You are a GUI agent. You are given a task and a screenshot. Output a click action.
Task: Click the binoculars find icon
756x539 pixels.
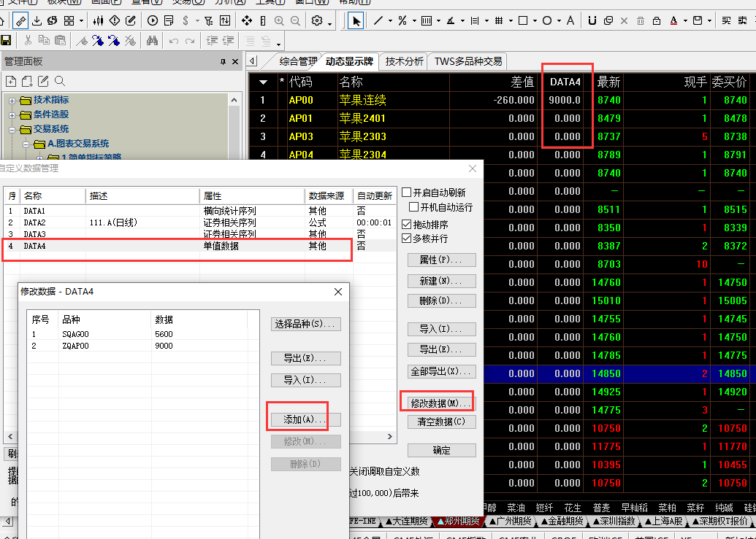pyautogui.click(x=152, y=41)
